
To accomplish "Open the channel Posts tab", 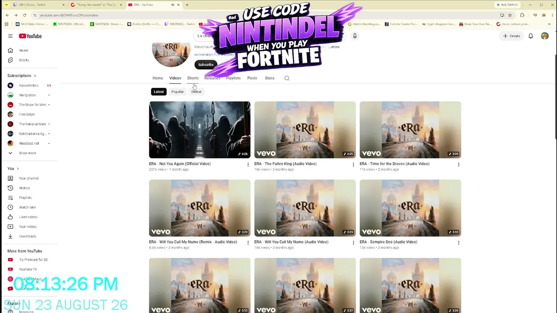I will [252, 78].
